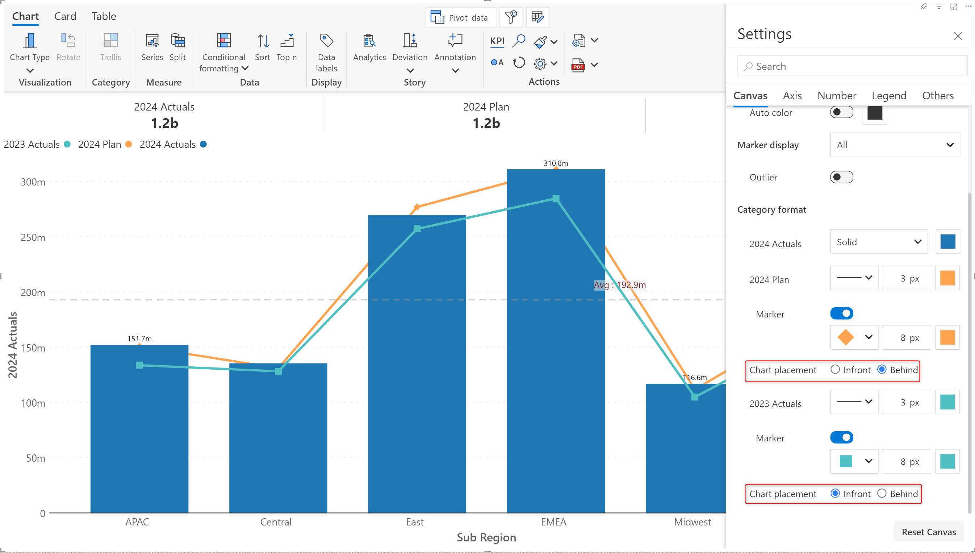Click the circle-A text action icon
Screen dimensions: 975x553
click(497, 63)
